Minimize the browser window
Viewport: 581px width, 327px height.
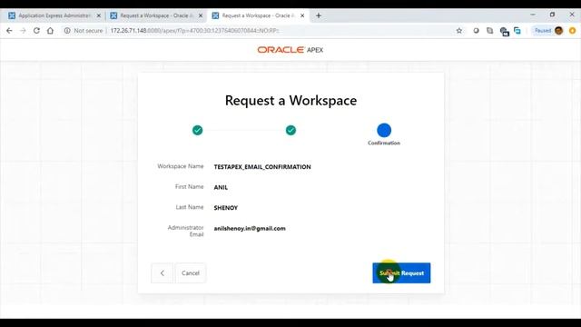coord(533,15)
